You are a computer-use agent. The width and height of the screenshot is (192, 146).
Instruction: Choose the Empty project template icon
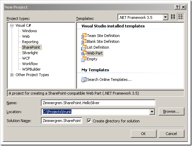coord(84,59)
